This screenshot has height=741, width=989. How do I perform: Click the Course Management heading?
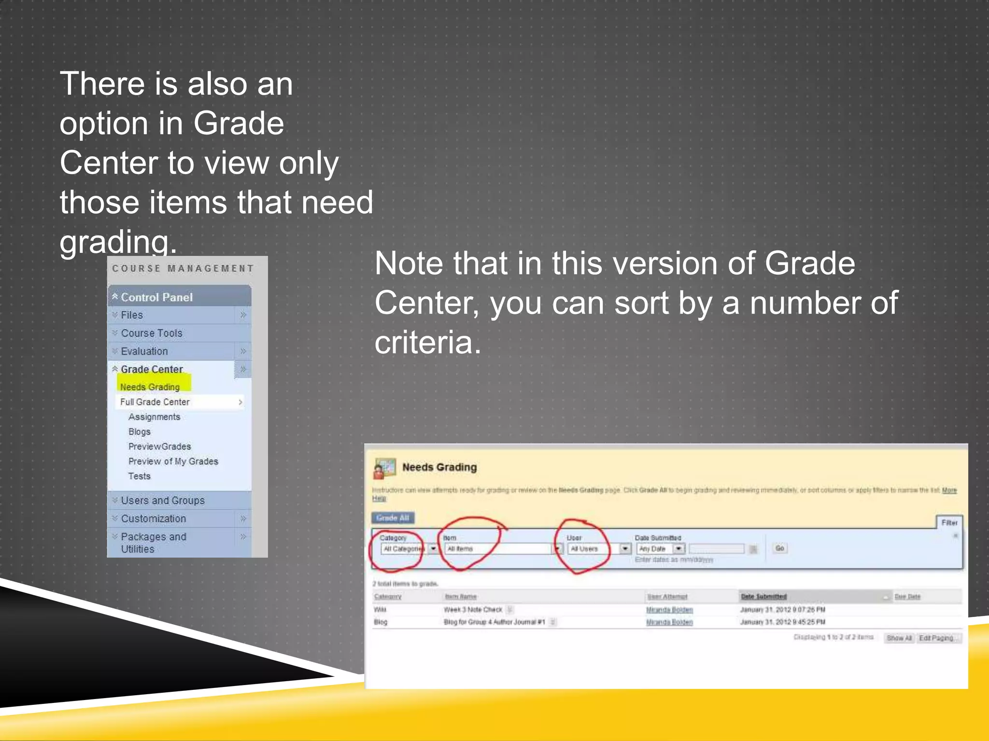click(x=183, y=269)
